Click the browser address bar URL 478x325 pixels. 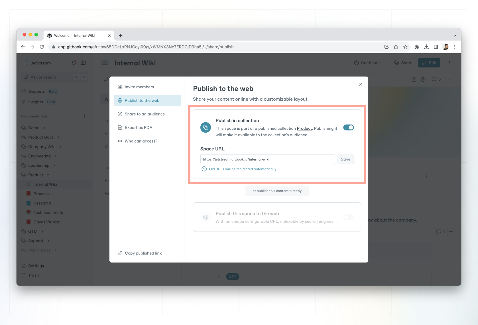tap(146, 47)
